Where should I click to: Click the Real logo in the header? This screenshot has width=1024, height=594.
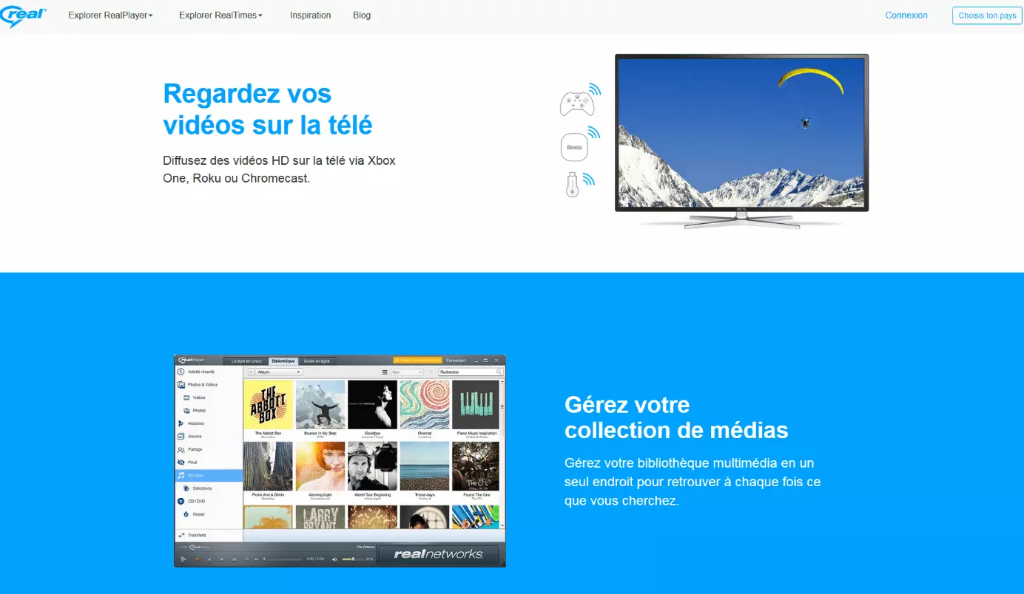(24, 15)
